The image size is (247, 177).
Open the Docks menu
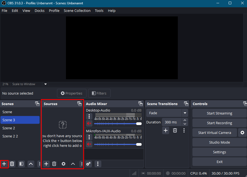click(x=39, y=11)
